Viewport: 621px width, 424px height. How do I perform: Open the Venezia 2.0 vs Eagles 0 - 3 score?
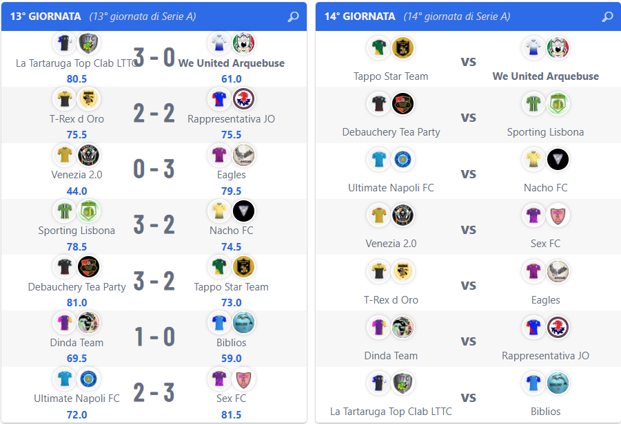point(154,169)
